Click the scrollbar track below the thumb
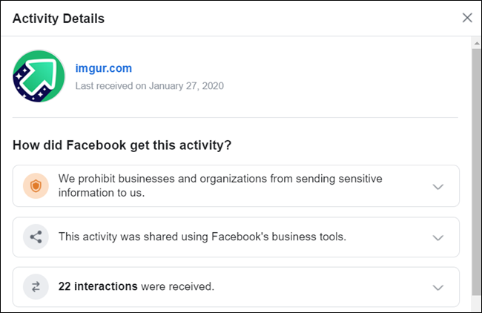The width and height of the screenshot is (482, 313). click(476, 303)
